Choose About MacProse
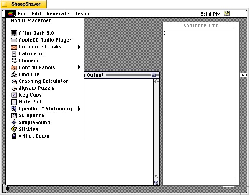The image size is (249, 195). click(x=45, y=21)
